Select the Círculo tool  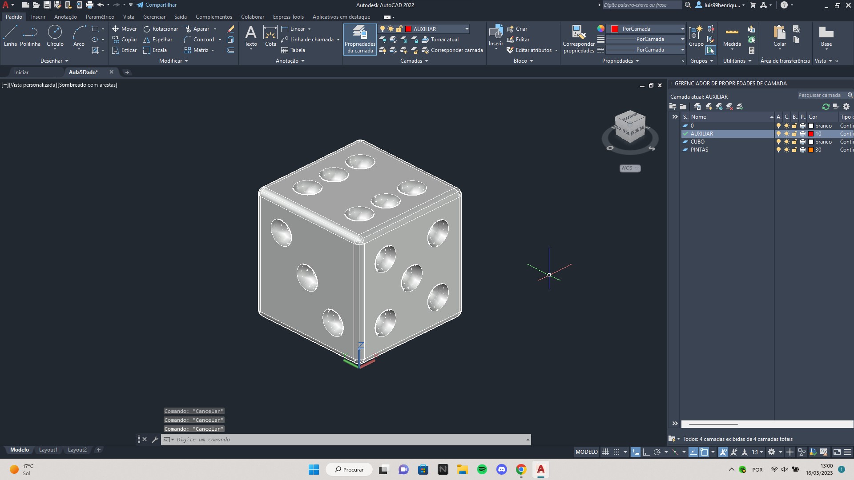pyautogui.click(x=55, y=36)
